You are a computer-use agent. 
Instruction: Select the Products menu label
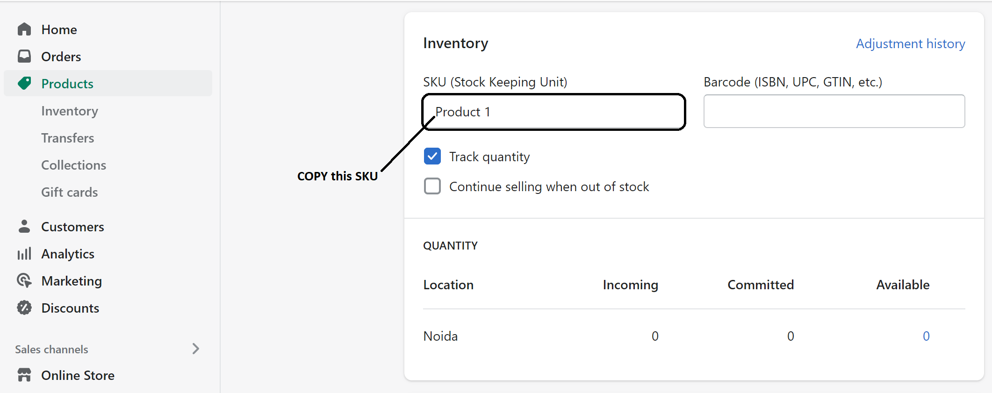click(67, 84)
